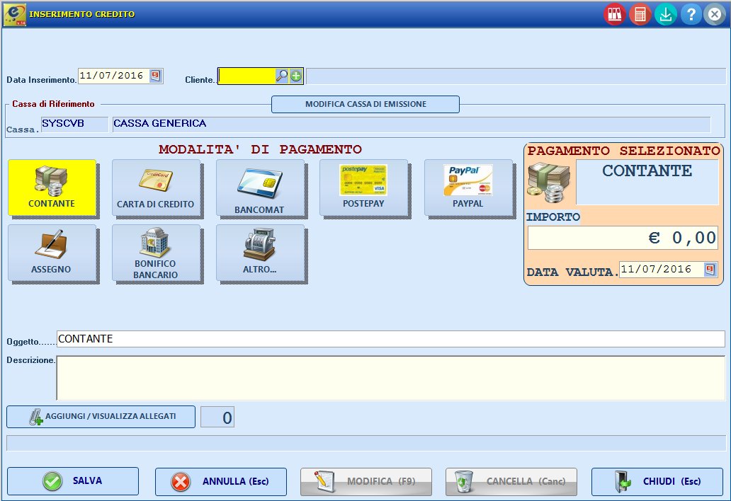The width and height of the screenshot is (731, 501).
Task: Click ANNULLA (Esc) button
Action: click(221, 481)
